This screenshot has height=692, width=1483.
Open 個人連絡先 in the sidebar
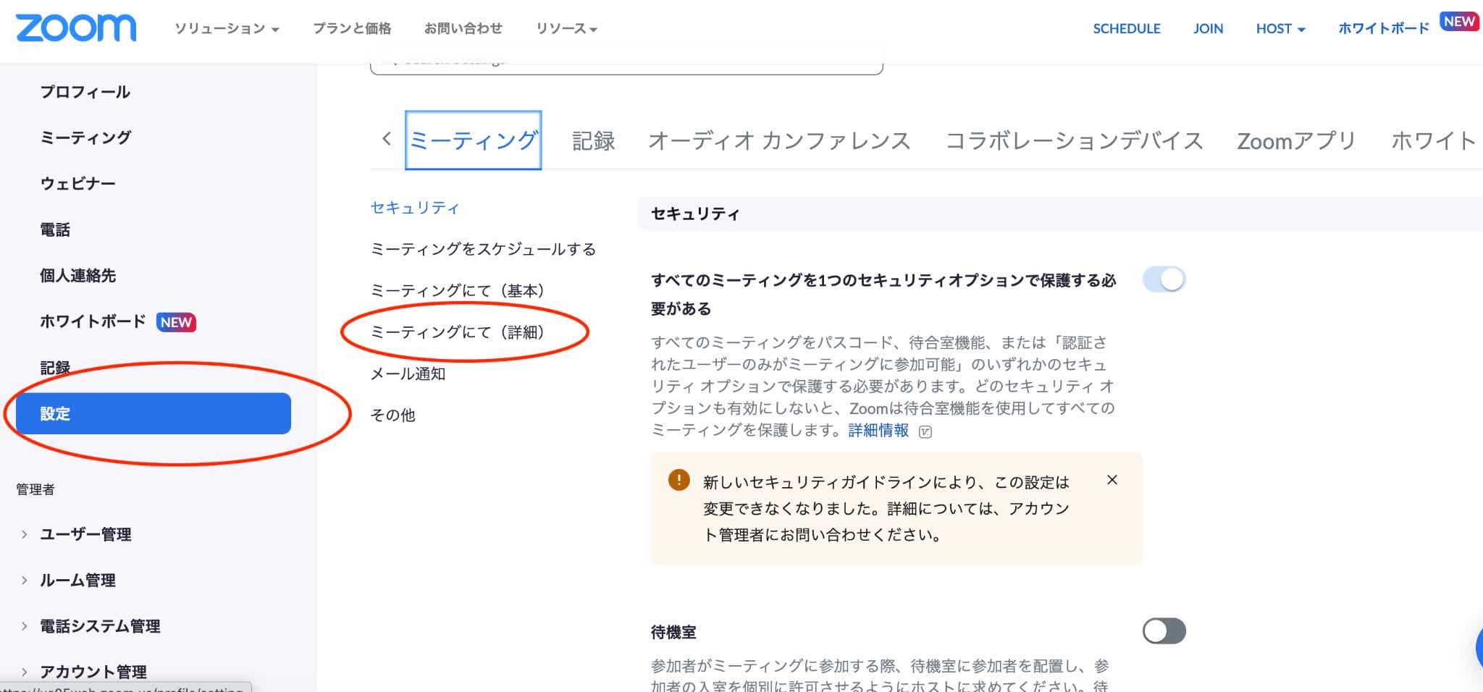pyautogui.click(x=78, y=276)
